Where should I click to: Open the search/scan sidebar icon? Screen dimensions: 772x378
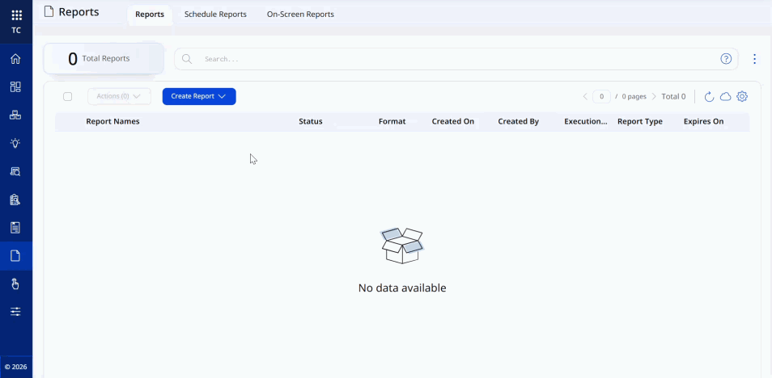[15, 171]
